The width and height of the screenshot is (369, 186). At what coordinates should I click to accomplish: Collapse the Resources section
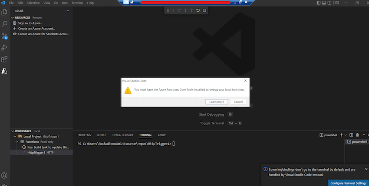[x=13, y=18]
